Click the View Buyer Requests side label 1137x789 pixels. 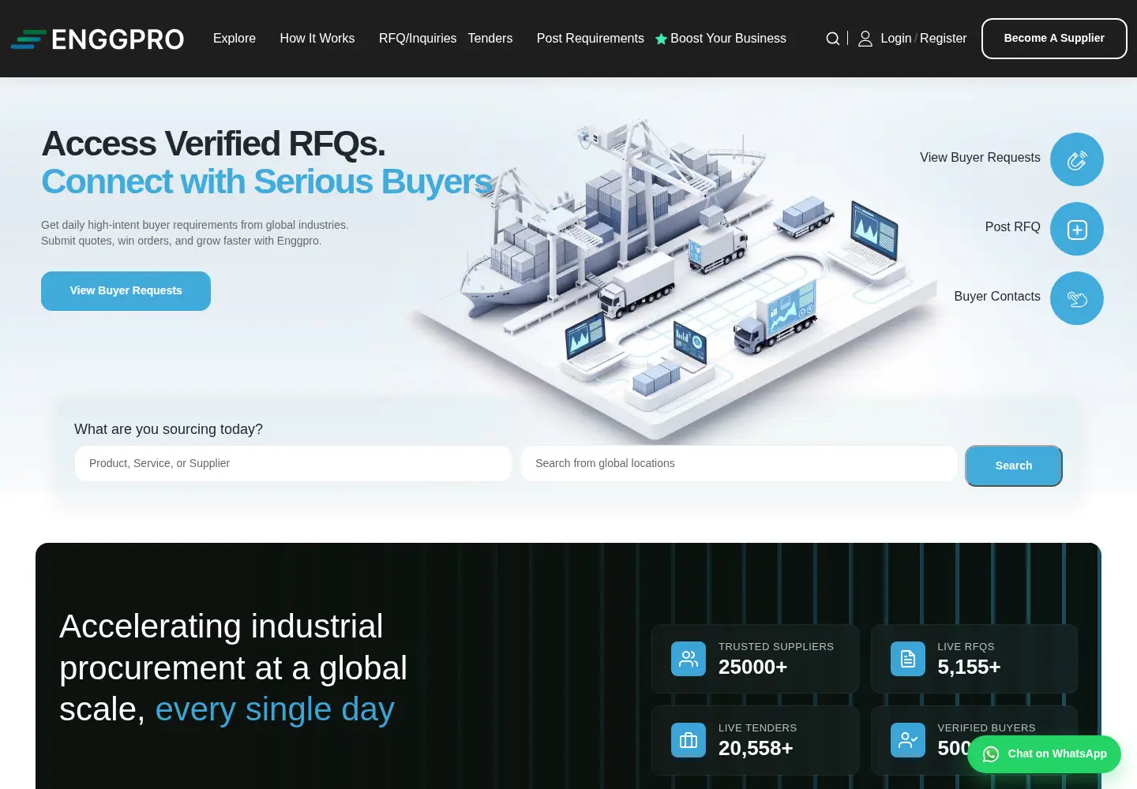pyautogui.click(x=980, y=158)
